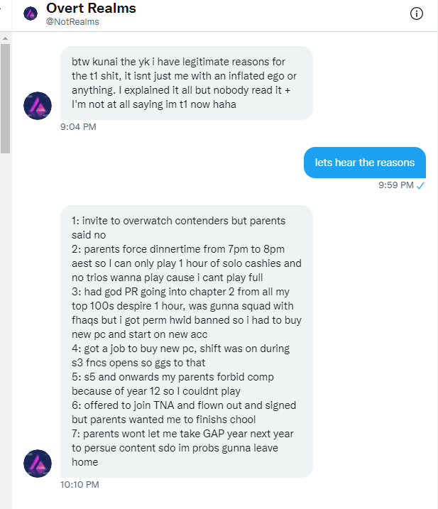Click the scrollbar track below the thumb
This screenshot has width=438, height=509.
coord(5,319)
